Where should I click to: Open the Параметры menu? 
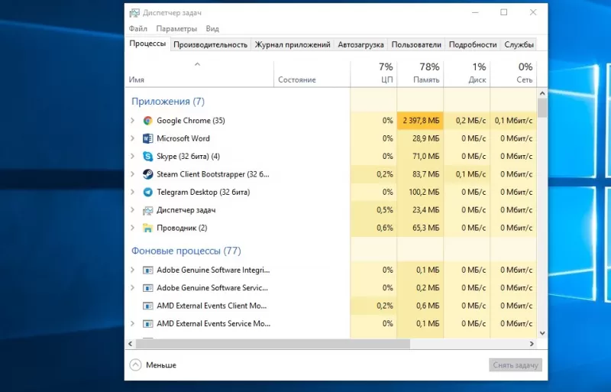point(176,29)
